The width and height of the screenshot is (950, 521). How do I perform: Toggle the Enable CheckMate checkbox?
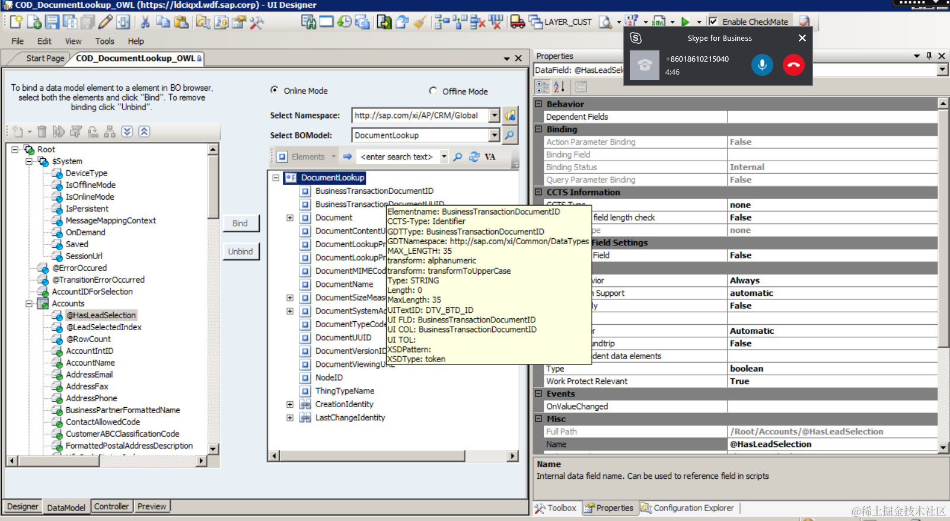point(713,21)
